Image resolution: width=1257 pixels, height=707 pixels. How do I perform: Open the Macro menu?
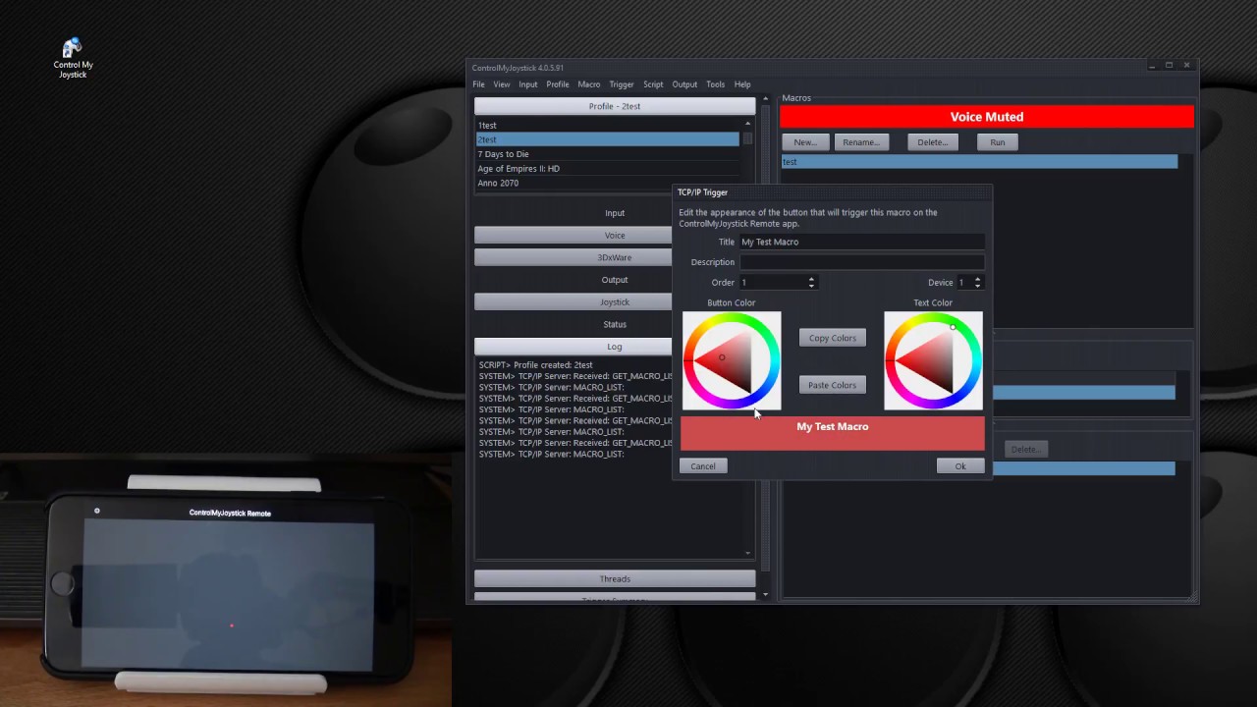click(589, 84)
